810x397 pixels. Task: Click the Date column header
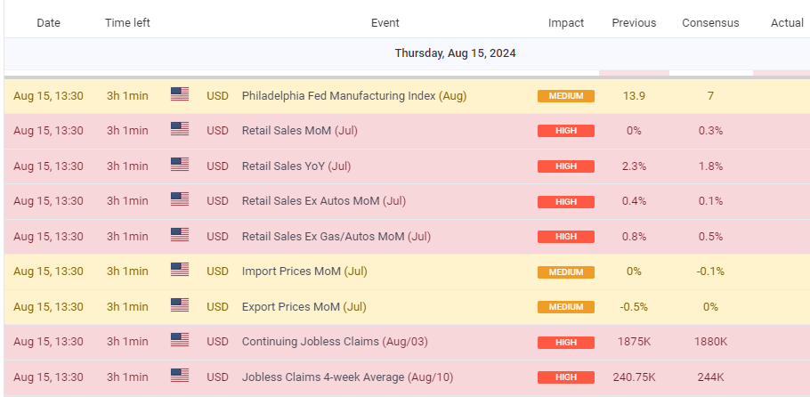(48, 22)
